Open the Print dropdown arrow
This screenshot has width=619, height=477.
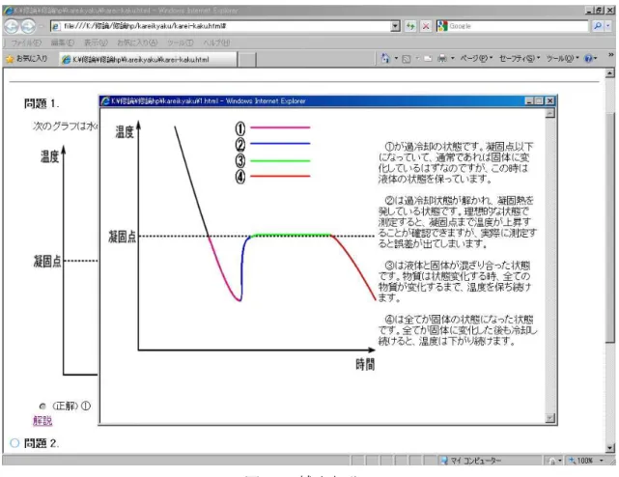point(452,59)
